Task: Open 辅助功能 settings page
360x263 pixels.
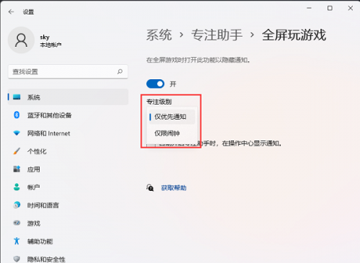Action: click(68, 241)
